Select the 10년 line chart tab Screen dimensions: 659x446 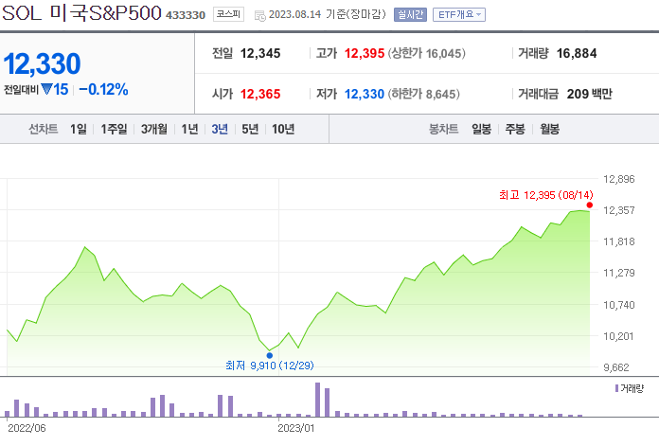pos(283,129)
